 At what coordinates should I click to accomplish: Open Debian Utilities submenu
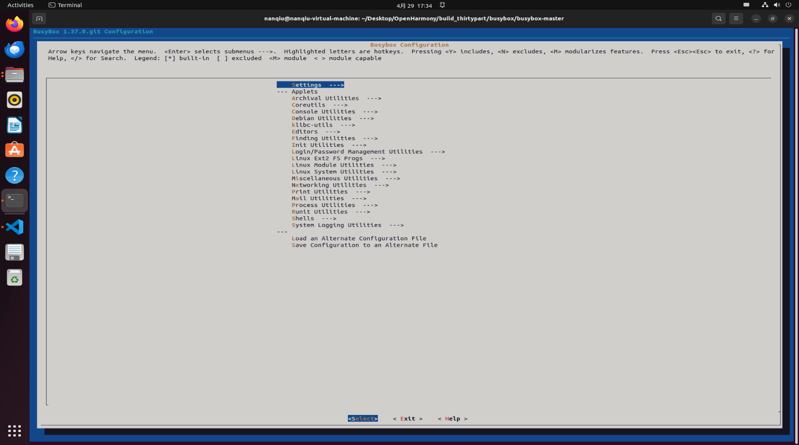pyautogui.click(x=332, y=118)
